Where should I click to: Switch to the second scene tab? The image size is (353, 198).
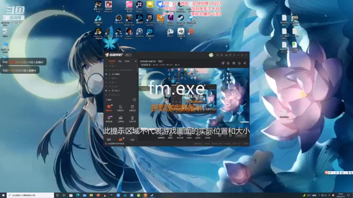120,61
